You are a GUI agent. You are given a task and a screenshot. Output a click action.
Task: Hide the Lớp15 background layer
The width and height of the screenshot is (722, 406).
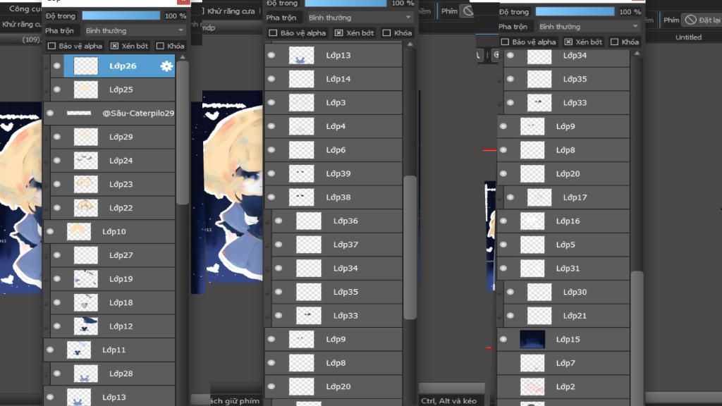tap(503, 339)
